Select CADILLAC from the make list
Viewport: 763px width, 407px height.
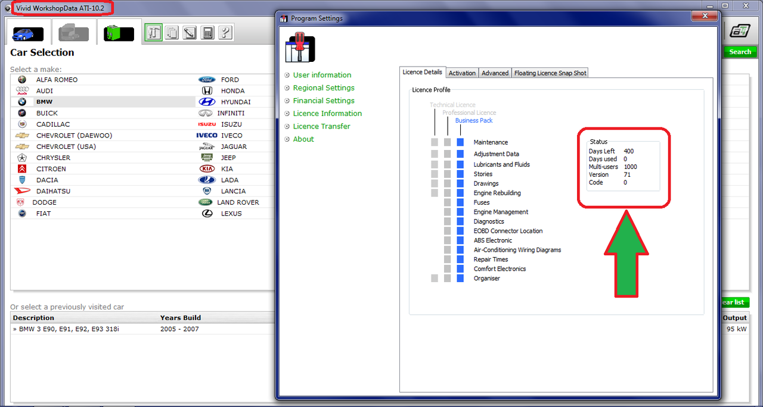53,124
